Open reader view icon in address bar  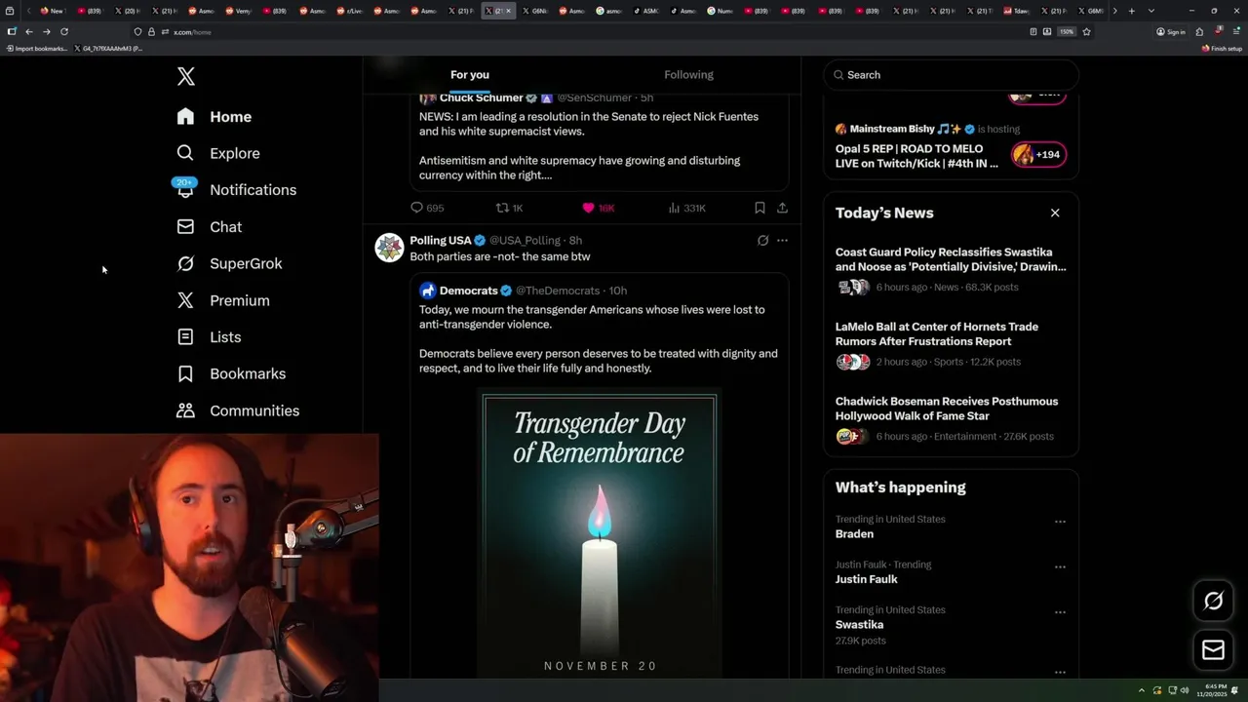click(1033, 32)
